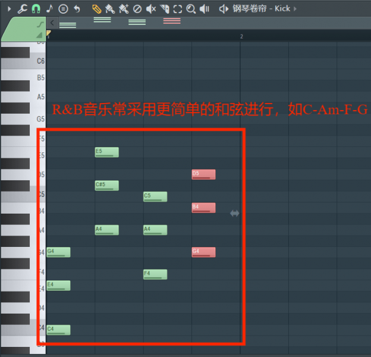The image size is (371, 357).
Task: Click the triangle icon on the green tab
Action: click(x=39, y=36)
